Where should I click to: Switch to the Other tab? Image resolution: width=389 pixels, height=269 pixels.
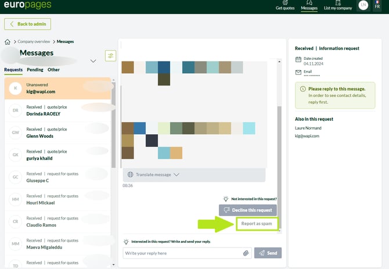(53, 70)
